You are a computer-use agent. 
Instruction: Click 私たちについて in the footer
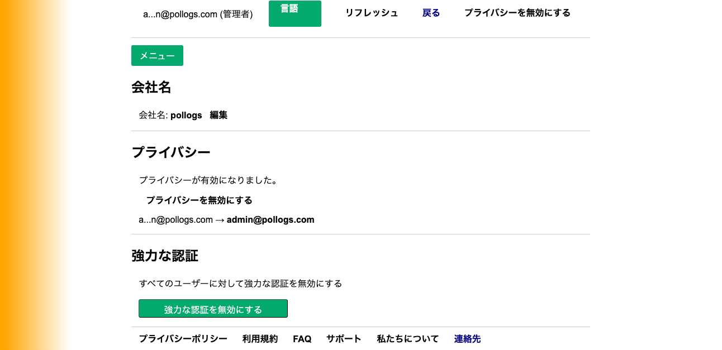coord(408,338)
